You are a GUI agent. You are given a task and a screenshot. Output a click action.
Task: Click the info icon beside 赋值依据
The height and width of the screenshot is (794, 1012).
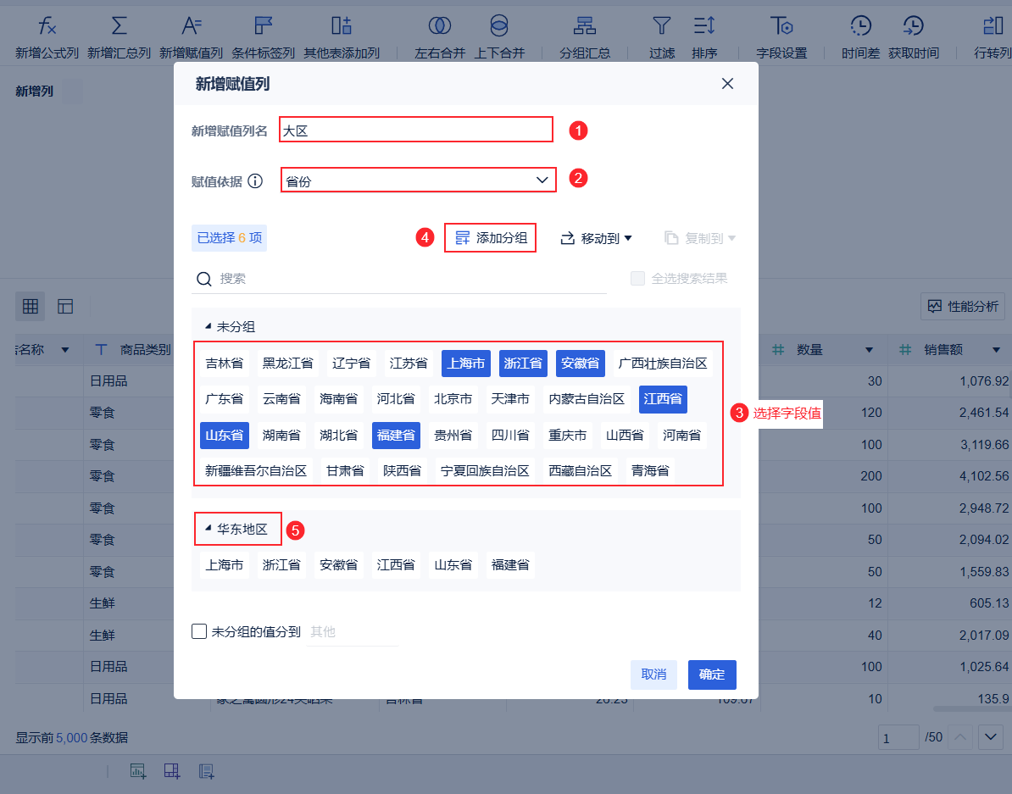tap(256, 181)
